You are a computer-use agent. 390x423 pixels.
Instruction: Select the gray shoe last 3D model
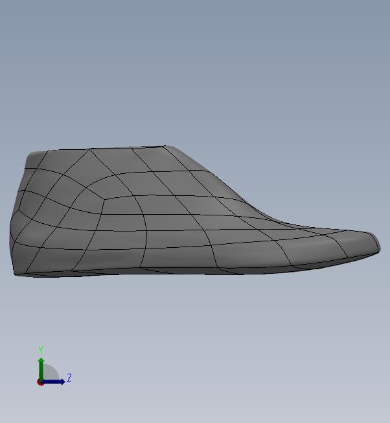click(195, 211)
